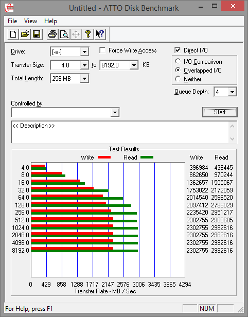This screenshot has width=248, height=317.
Task: Click the write value 2014540
Action: pyautogui.click(x=197, y=198)
